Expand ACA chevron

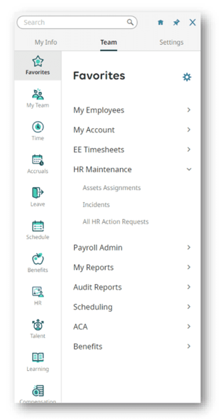tap(189, 326)
